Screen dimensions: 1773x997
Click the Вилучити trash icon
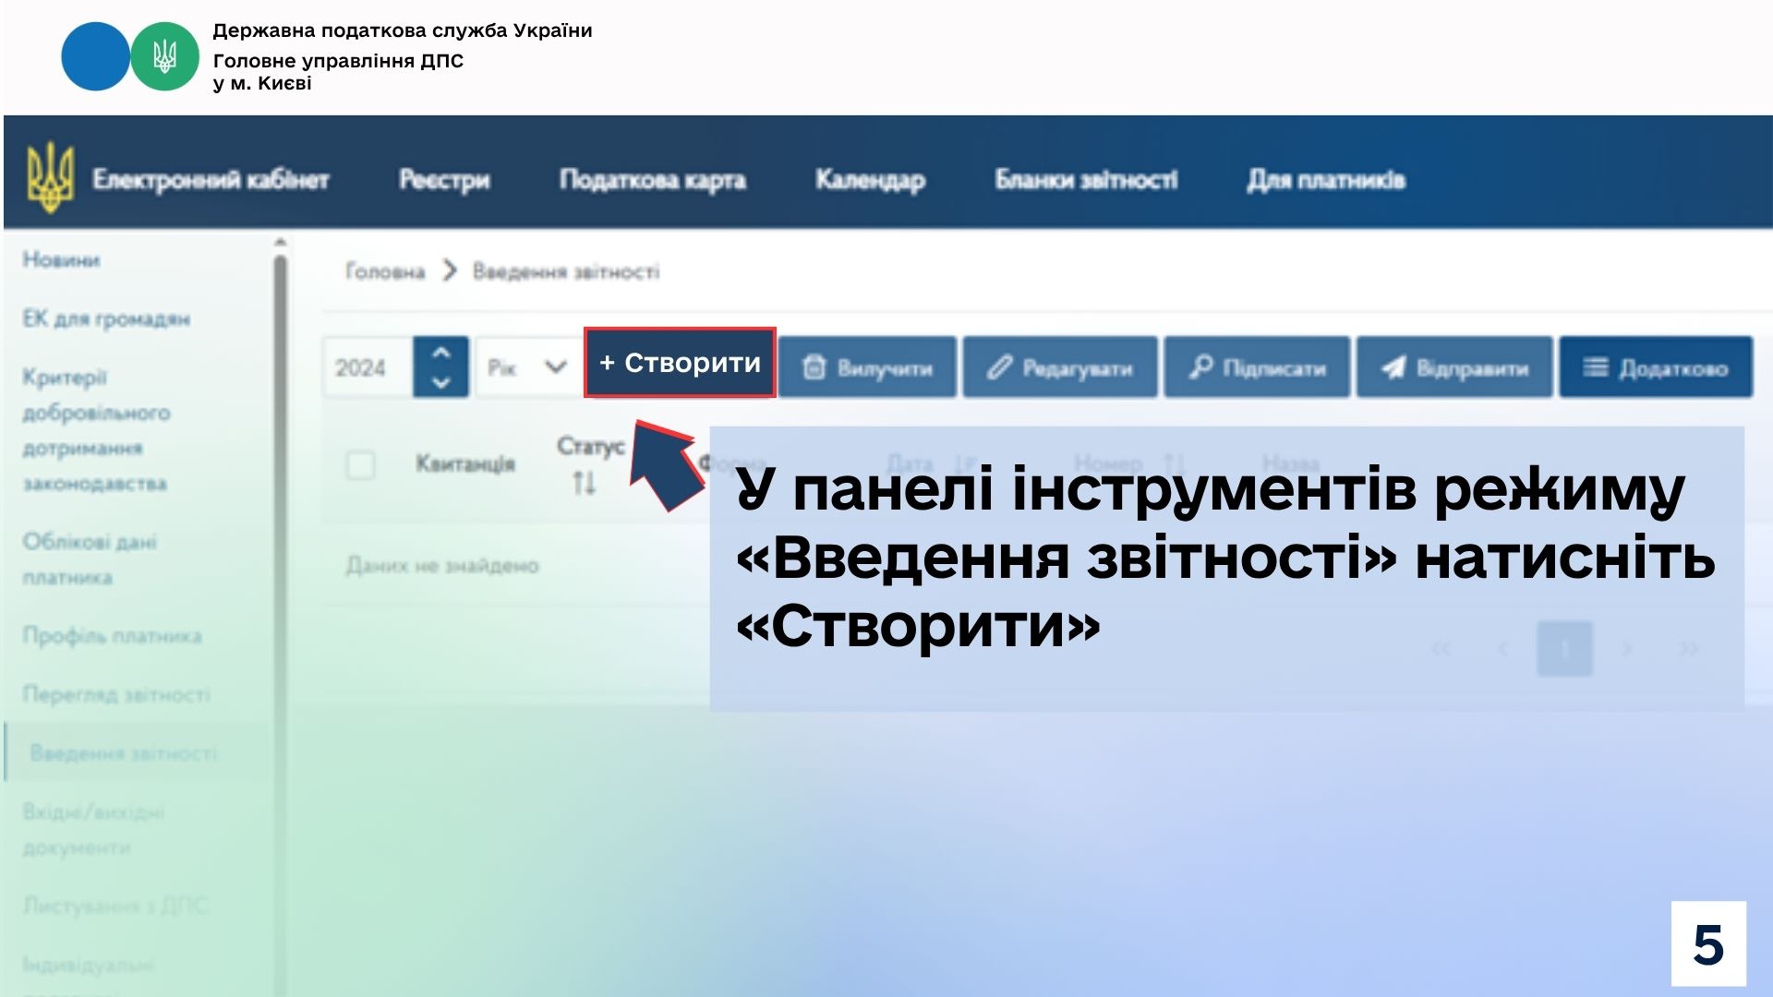816,367
